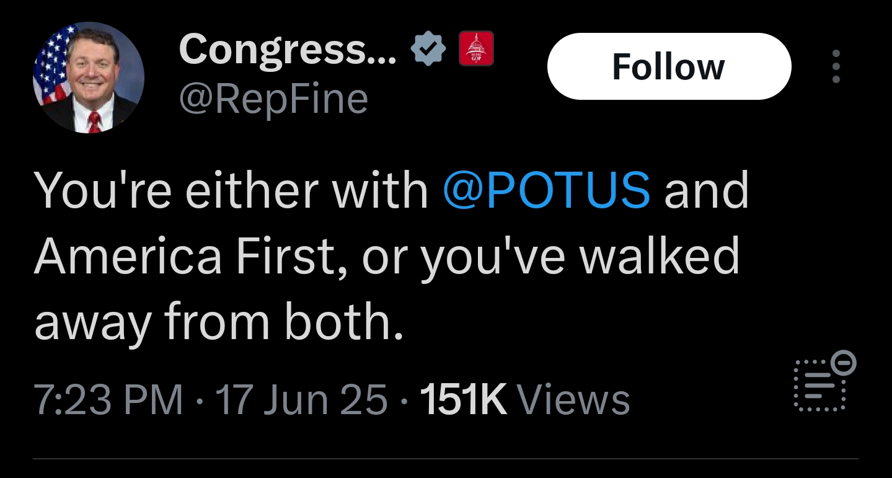
Task: Open the three-dot more options menu
Action: [836, 66]
